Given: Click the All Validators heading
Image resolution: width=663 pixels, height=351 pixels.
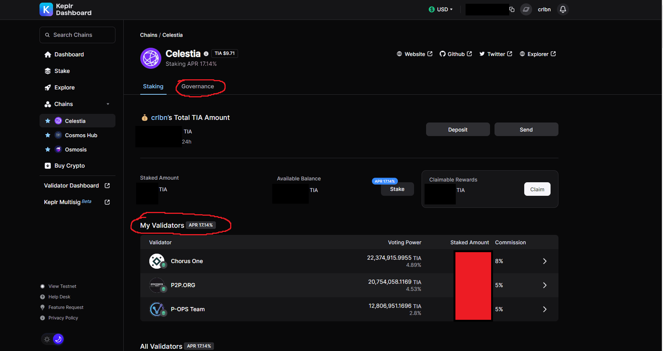Looking at the screenshot, I should pos(161,346).
